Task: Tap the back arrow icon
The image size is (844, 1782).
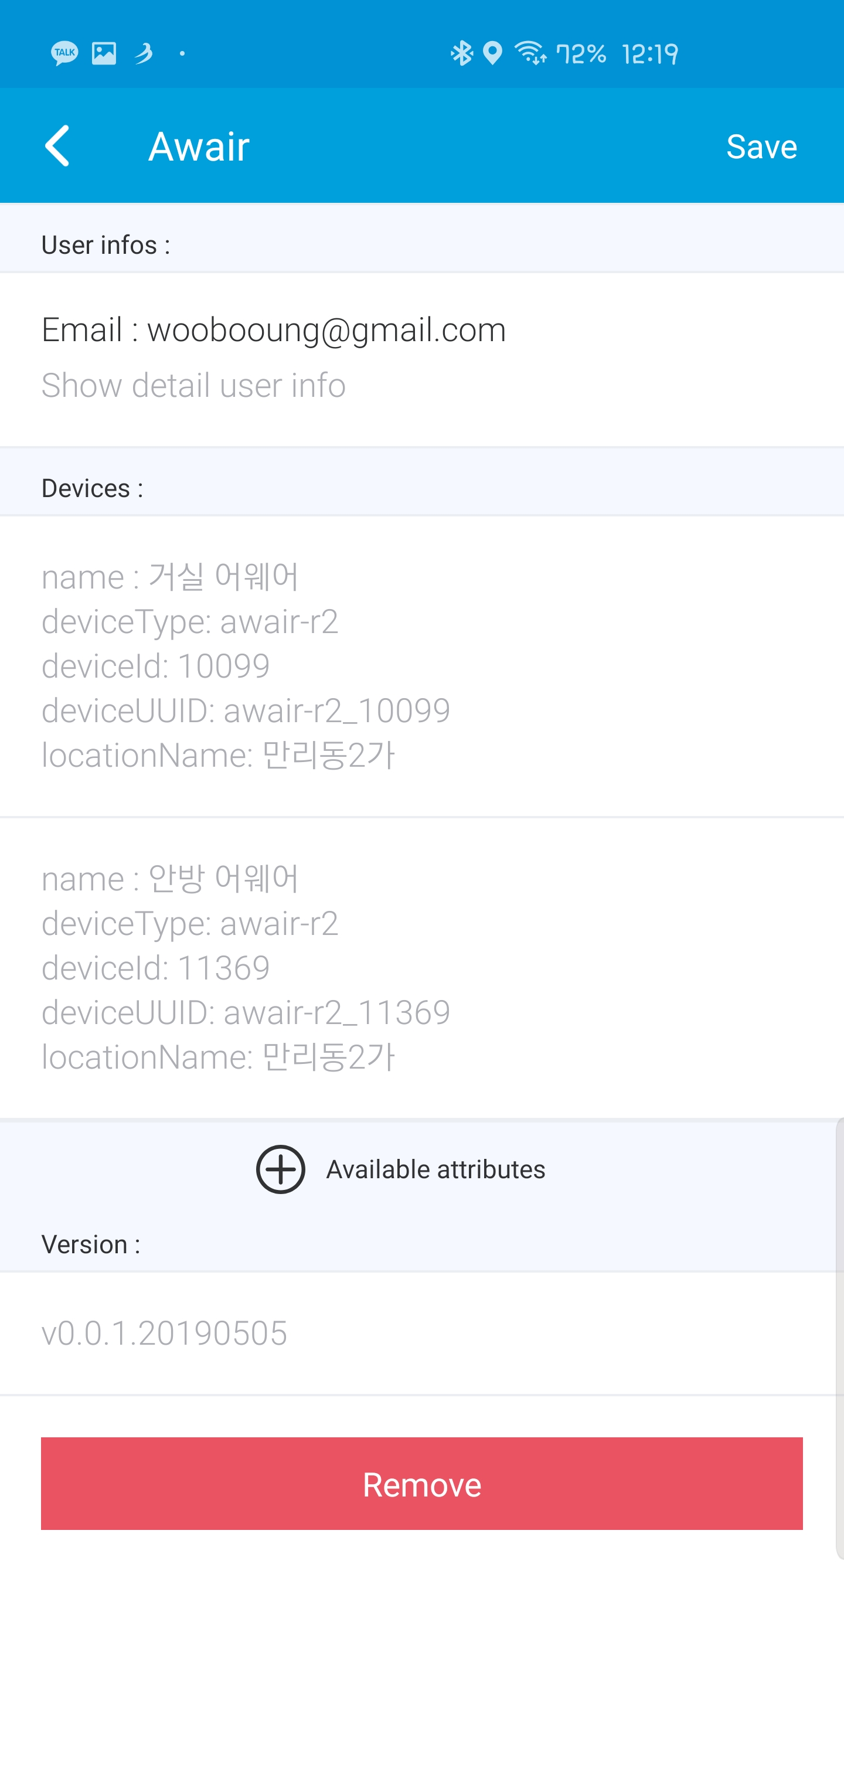Action: tap(57, 146)
